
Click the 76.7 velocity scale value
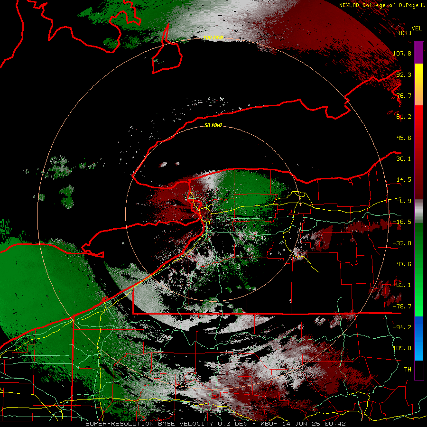404,95
